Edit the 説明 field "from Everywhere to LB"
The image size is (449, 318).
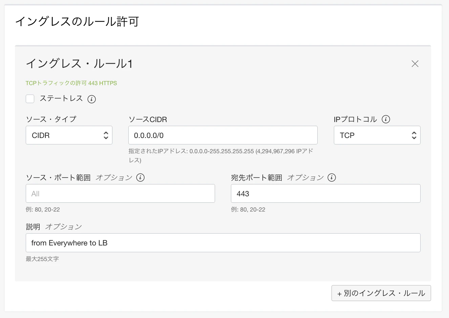coord(223,243)
